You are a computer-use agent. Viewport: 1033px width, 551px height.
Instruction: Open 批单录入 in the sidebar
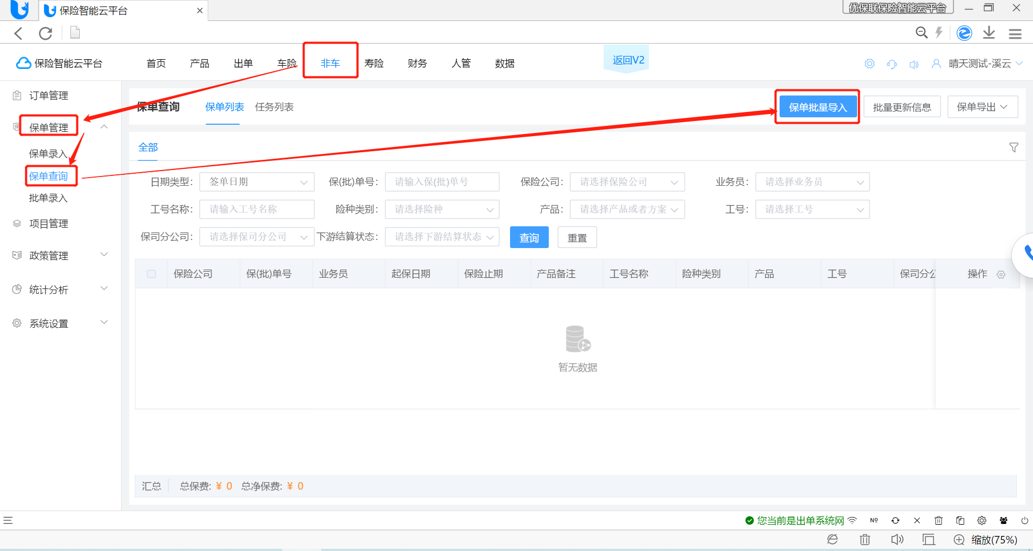click(x=48, y=198)
